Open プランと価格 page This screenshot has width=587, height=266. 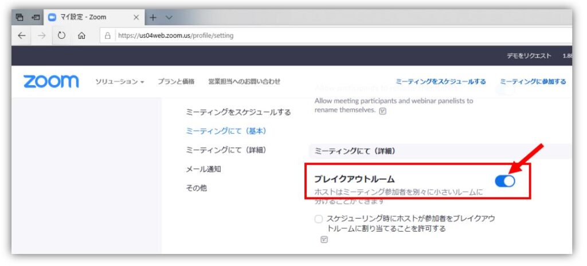point(176,81)
